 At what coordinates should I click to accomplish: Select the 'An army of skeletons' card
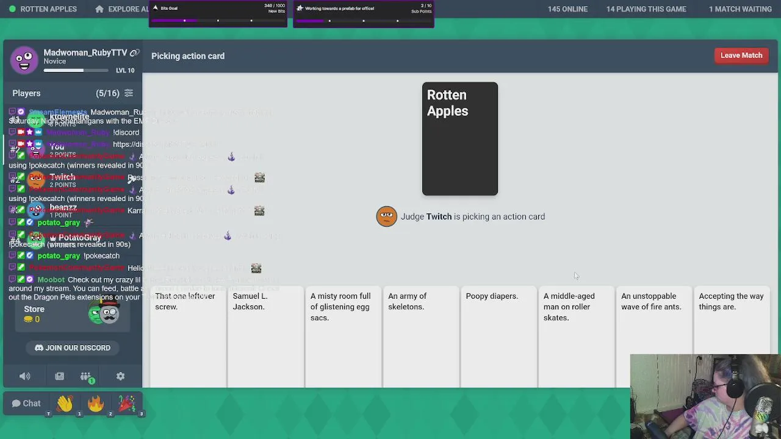pyautogui.click(x=421, y=337)
